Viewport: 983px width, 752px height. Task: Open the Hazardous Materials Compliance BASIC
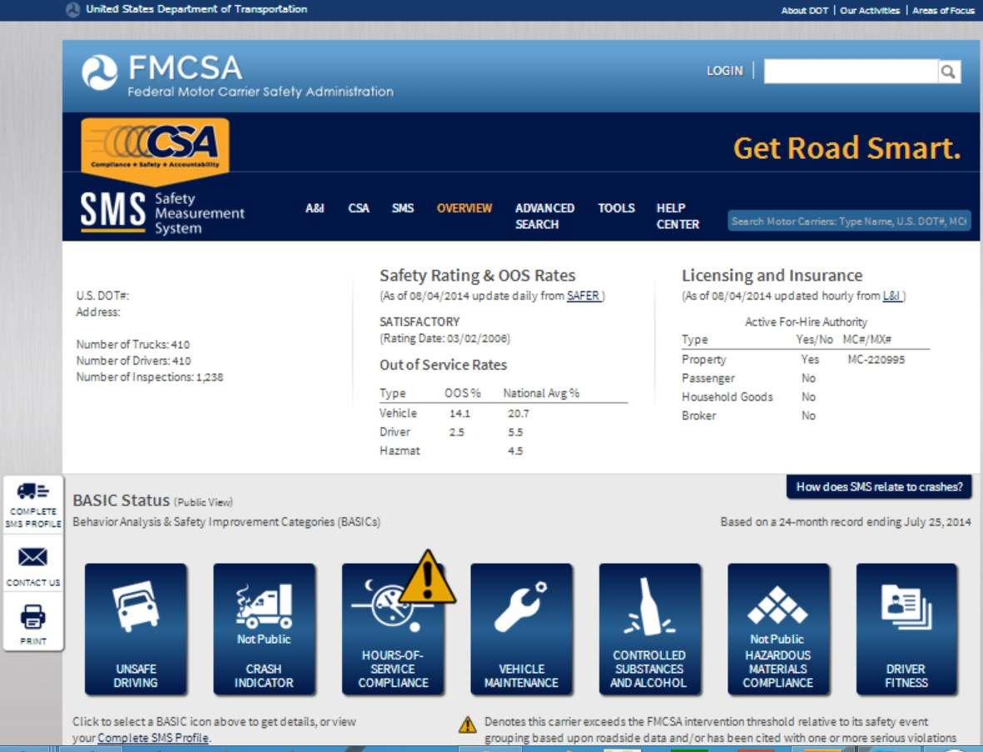coord(778,625)
